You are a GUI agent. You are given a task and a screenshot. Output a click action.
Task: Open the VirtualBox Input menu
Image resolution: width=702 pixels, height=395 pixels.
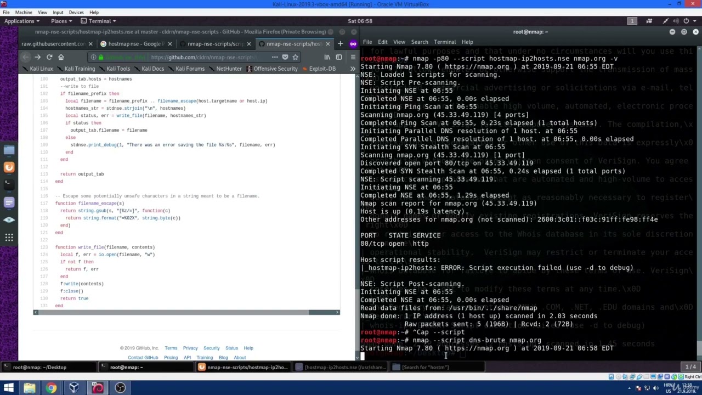pyautogui.click(x=58, y=12)
